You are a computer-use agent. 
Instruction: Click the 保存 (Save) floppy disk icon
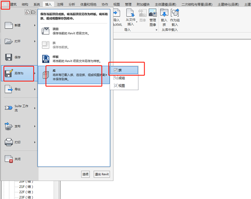pyautogui.click(x=9, y=57)
